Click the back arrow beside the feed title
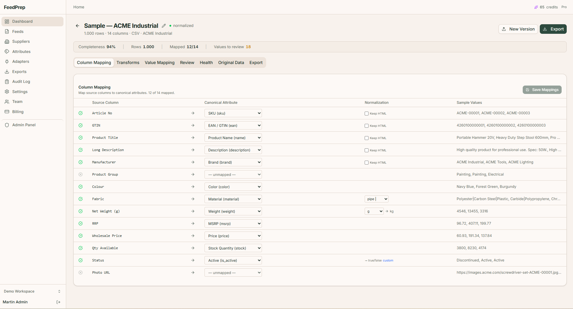573x309 pixels. coord(78,26)
